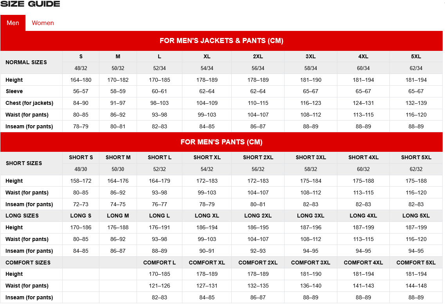
Task: Click the Size Guide heading
Action: (30, 4)
